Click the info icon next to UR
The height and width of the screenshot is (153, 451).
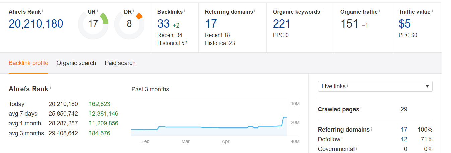coord(98,10)
